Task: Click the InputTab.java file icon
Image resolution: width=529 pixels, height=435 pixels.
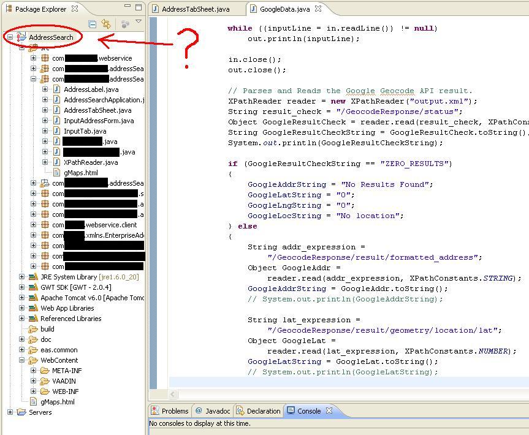Action: (x=56, y=131)
